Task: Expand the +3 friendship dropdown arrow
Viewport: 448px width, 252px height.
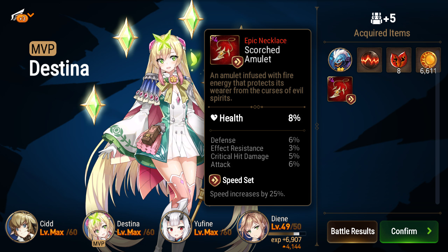Action: pos(31,15)
